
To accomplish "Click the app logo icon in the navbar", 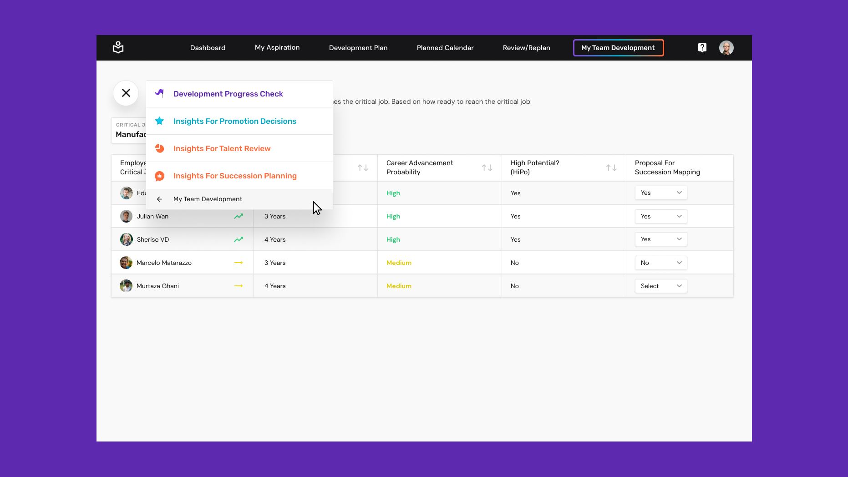I will click(118, 47).
